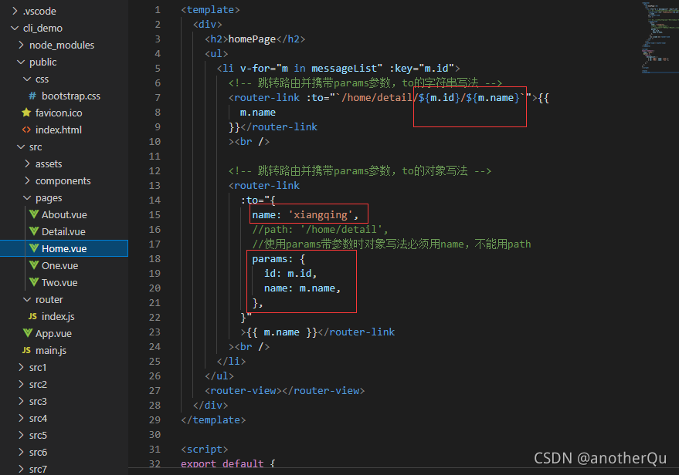Expand the src6 folder chevron

click(x=21, y=452)
